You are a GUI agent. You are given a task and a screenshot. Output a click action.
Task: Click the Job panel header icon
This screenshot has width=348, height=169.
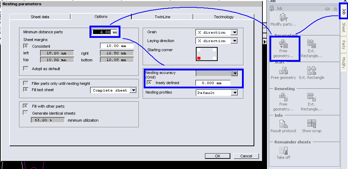[272, 9]
